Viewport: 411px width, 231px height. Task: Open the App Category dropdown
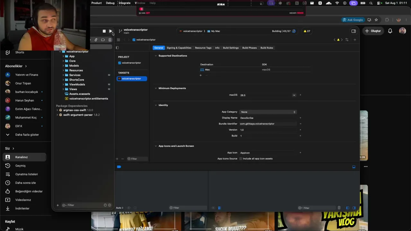click(x=268, y=112)
